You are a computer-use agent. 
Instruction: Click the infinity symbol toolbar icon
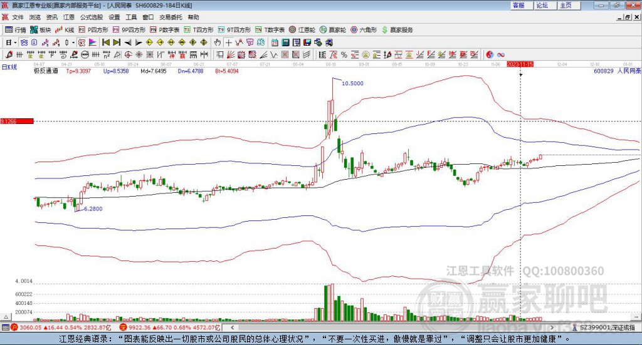501,54
